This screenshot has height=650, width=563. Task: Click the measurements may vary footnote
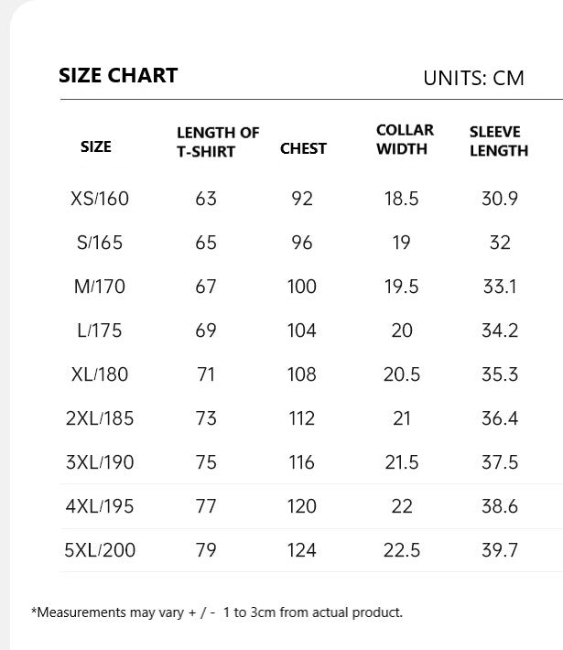(x=217, y=612)
